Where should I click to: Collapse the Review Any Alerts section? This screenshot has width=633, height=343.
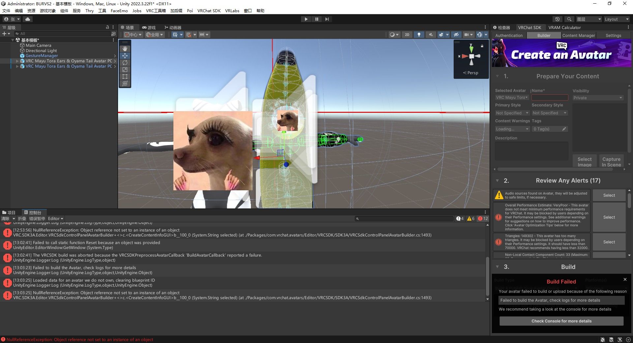pyautogui.click(x=497, y=180)
